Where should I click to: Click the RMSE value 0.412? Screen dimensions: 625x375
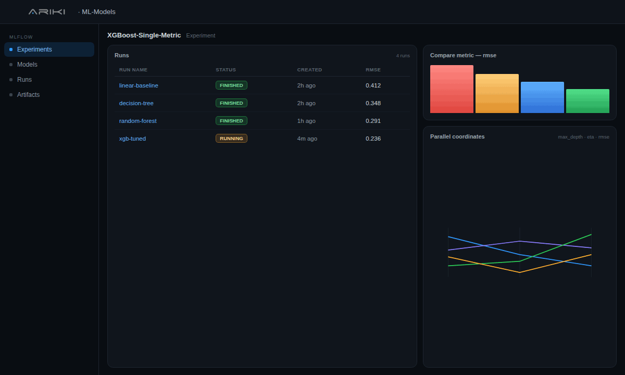pos(373,85)
